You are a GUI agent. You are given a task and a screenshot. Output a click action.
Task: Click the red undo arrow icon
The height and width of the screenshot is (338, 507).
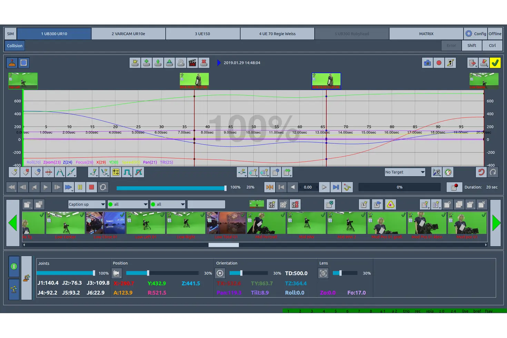[x=481, y=172]
